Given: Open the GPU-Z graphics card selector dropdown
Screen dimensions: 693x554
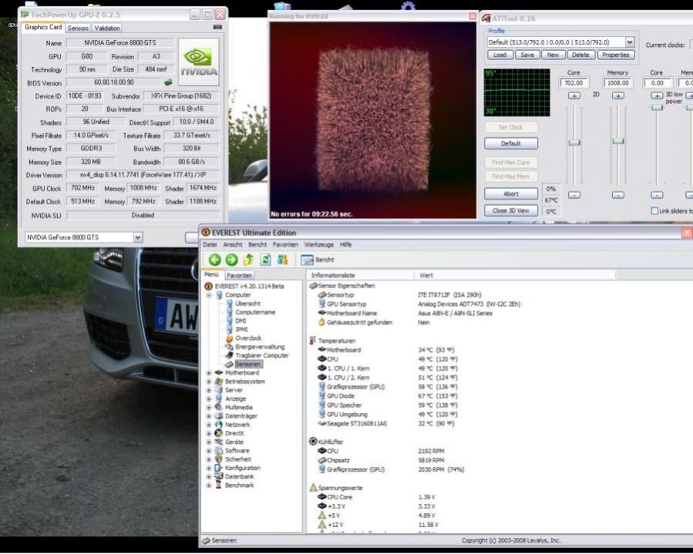Looking at the screenshot, I should tap(138, 237).
